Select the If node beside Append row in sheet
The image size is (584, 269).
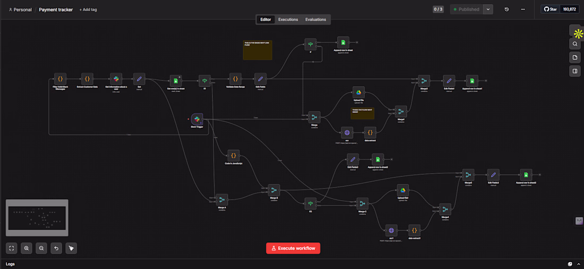(310, 44)
